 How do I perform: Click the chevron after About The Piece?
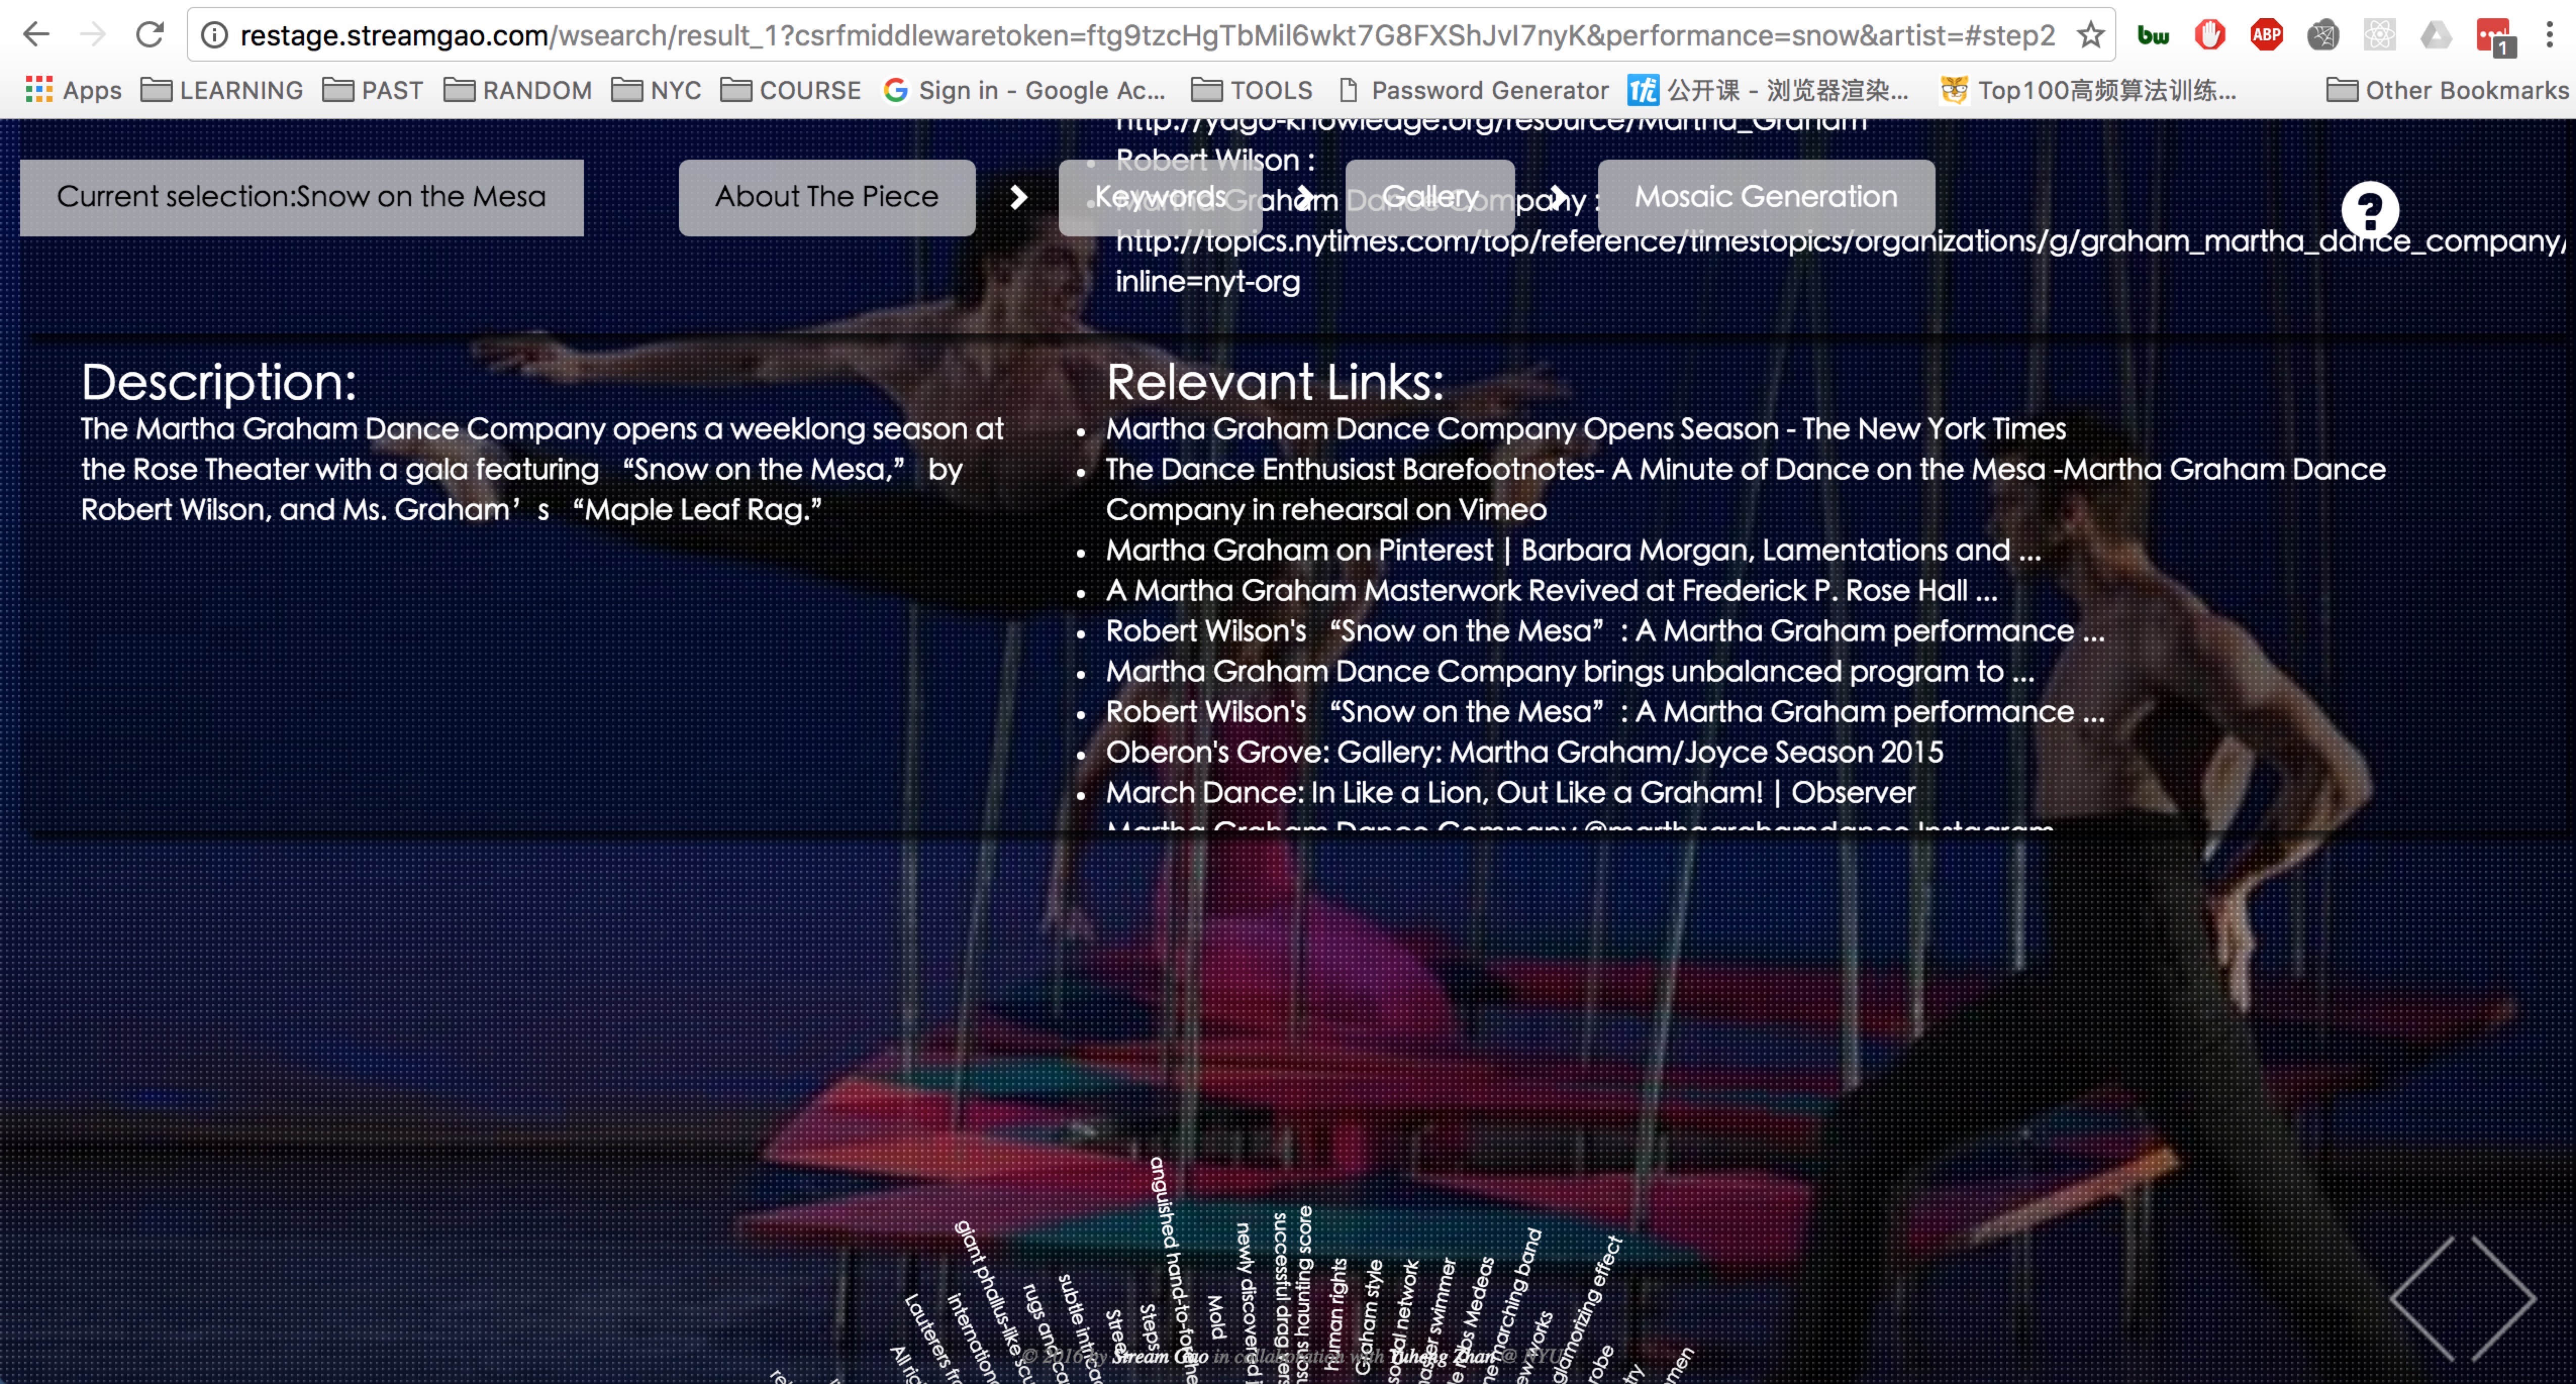click(1018, 197)
